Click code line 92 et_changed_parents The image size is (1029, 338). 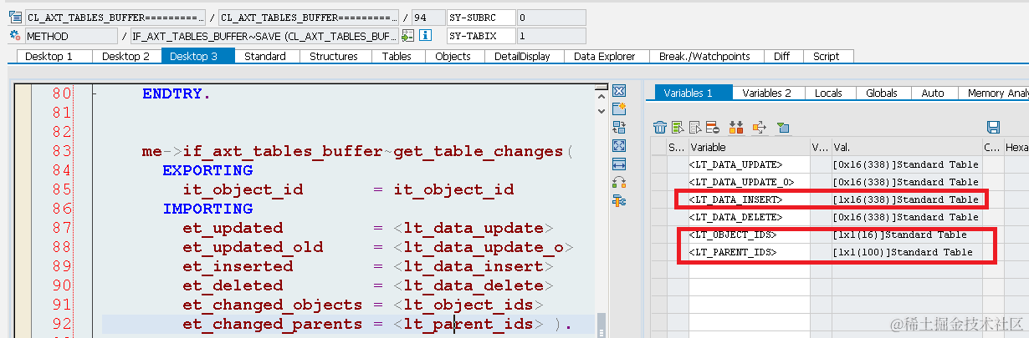[x=348, y=324]
